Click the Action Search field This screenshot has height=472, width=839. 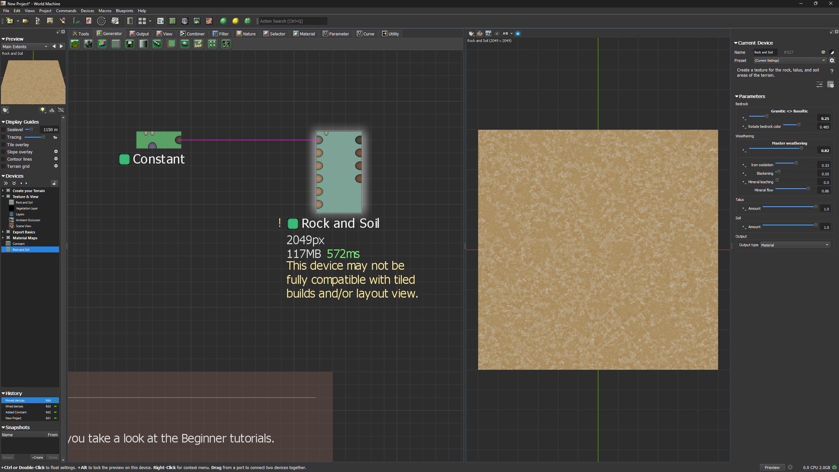292,21
